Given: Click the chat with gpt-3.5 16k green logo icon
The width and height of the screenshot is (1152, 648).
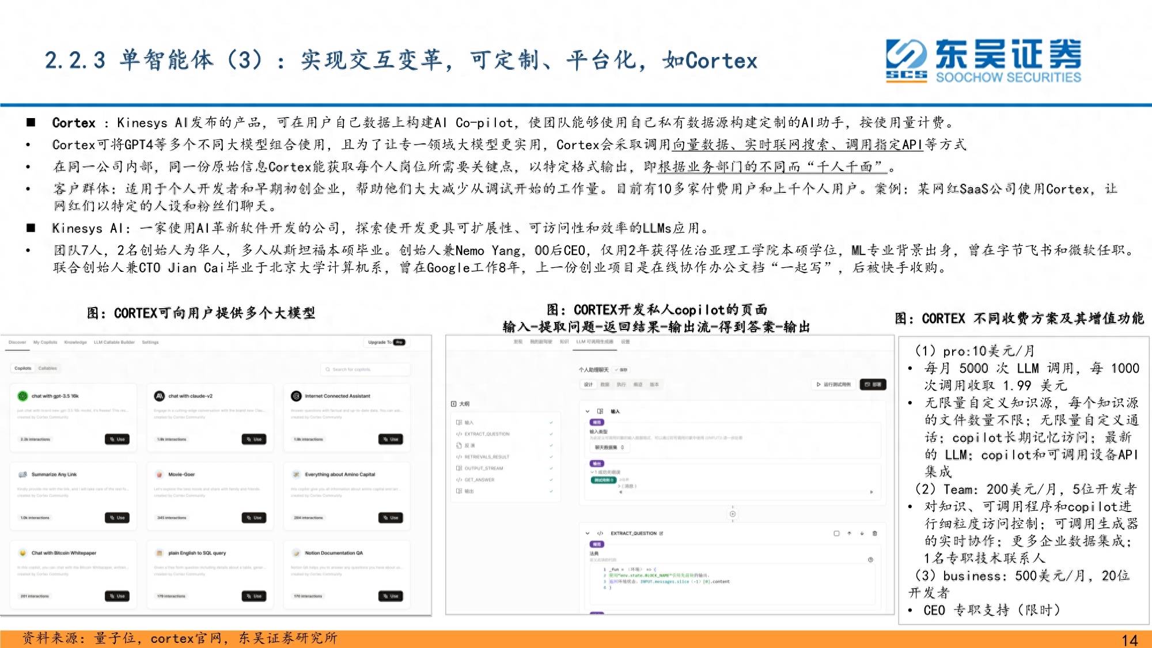Looking at the screenshot, I should [22, 396].
